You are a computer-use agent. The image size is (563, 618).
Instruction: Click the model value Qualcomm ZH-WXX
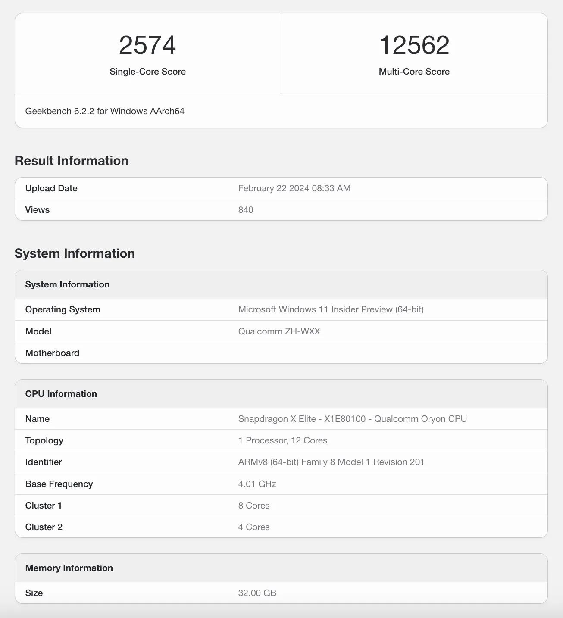click(279, 331)
